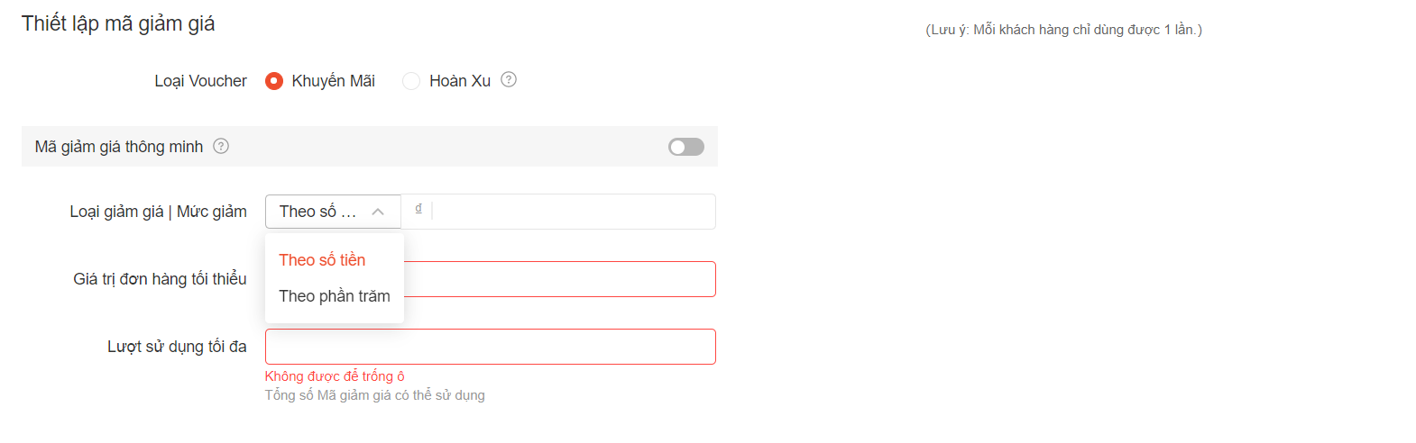Click the Tổng số Mã giảm giá hint text
The height and width of the screenshot is (443, 1416).
374,395
